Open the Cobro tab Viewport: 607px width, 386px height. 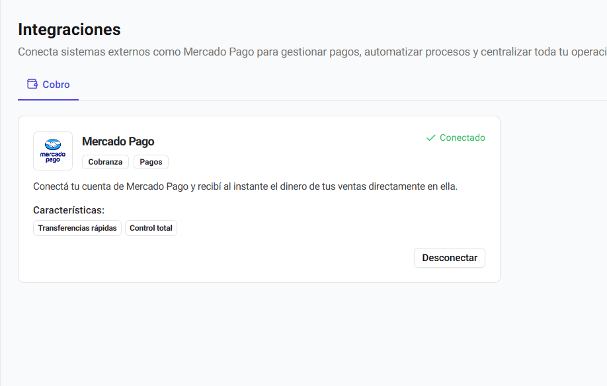(x=48, y=85)
